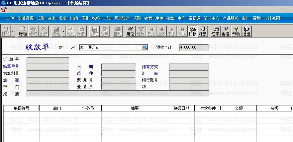
Task: Click the 打印 print toolbar icon
Action: (x=6, y=31)
